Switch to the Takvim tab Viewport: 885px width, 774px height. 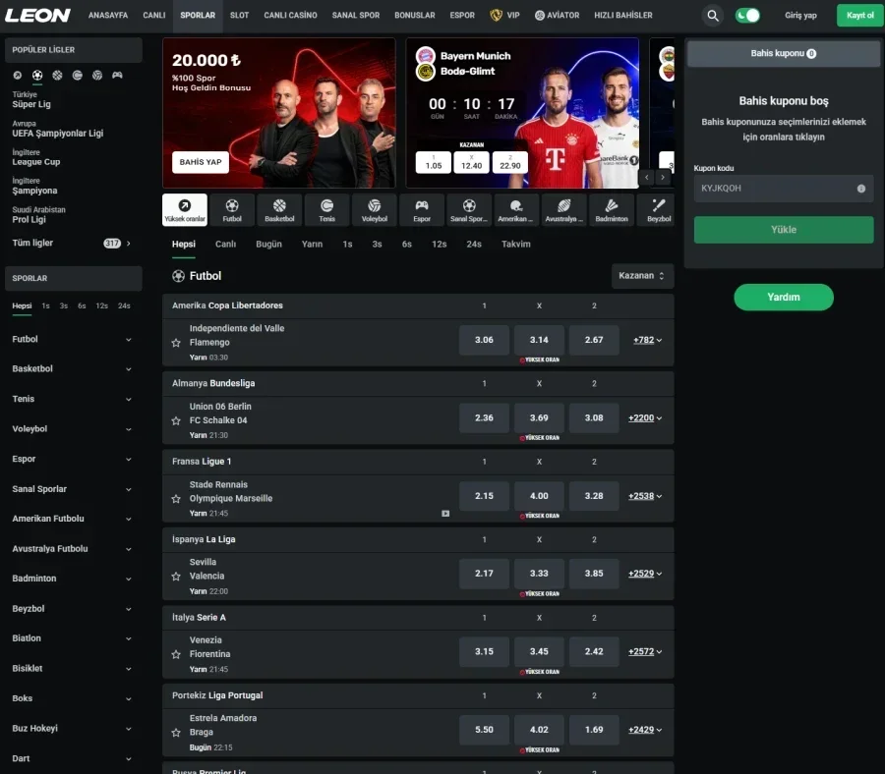[516, 245]
